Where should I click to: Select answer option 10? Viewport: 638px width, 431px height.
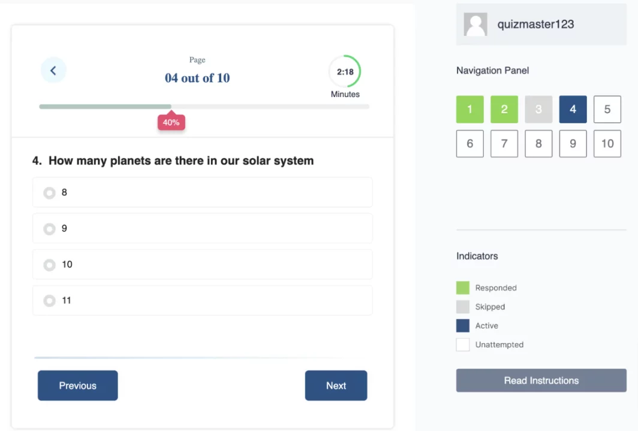202,265
